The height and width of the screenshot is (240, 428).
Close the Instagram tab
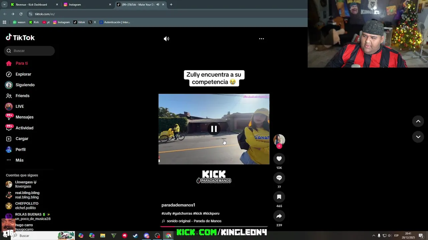(110, 5)
